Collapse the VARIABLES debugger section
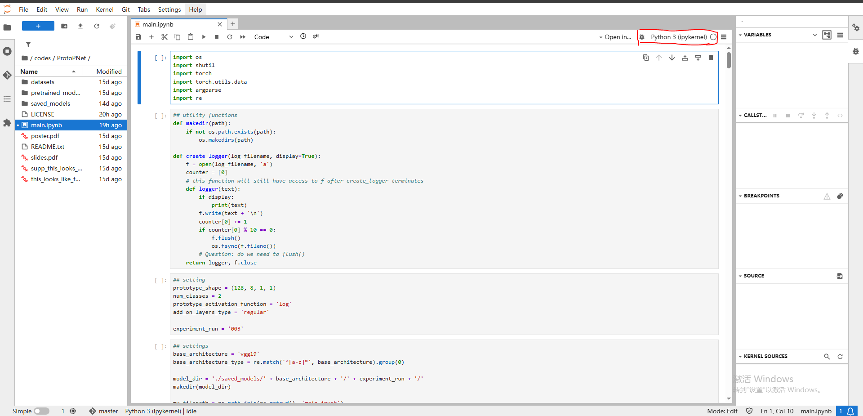 coord(740,35)
